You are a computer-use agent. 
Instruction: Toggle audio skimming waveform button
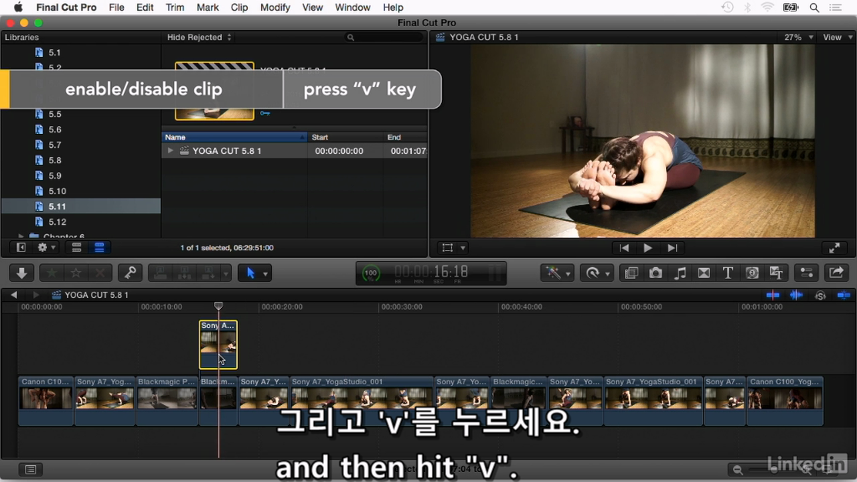tap(796, 295)
